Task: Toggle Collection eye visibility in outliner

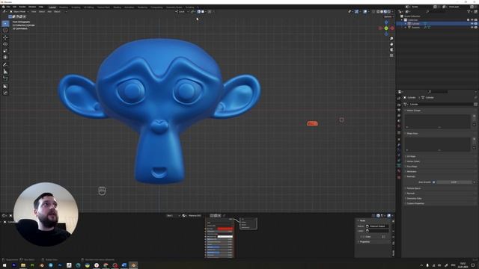Action: 472,20
